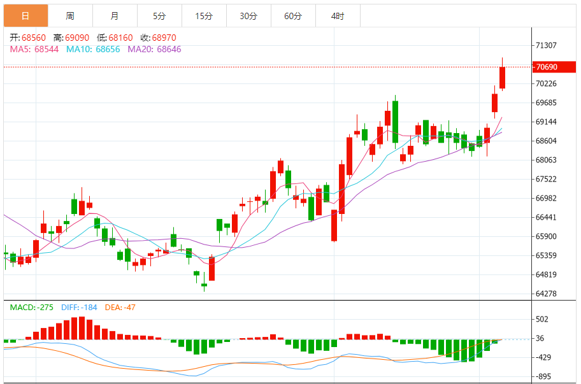This screenshot has width=581, height=384.
Task: Click the 68604 price axis label
Action: coord(546,141)
